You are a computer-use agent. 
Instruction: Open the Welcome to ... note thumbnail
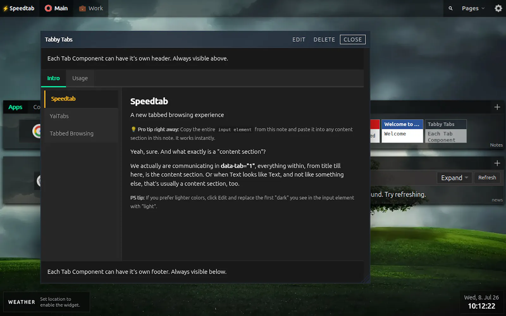coord(402,131)
